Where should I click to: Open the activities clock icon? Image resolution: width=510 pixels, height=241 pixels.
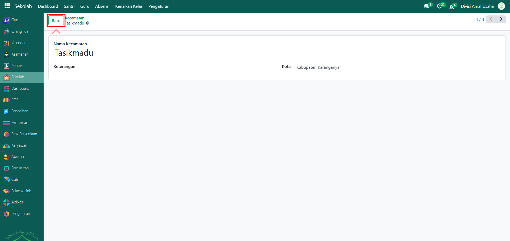click(x=439, y=6)
